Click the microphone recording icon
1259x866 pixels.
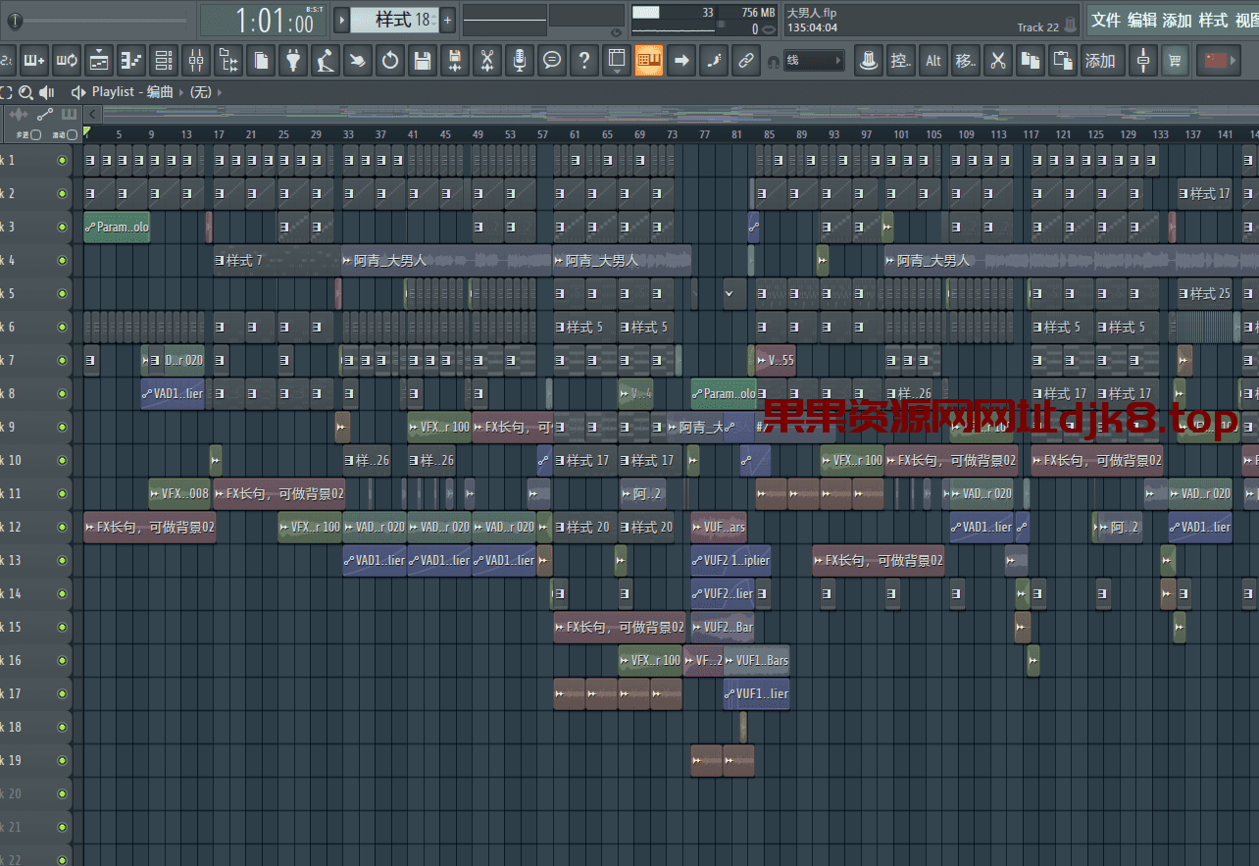tap(520, 61)
